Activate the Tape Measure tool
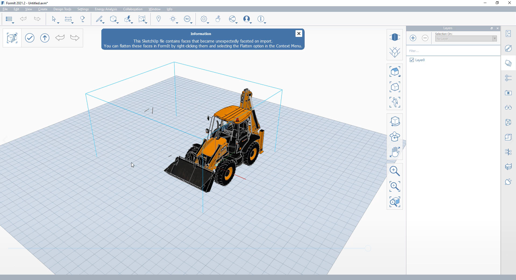Viewport: 516px width, 280px height. (69, 19)
